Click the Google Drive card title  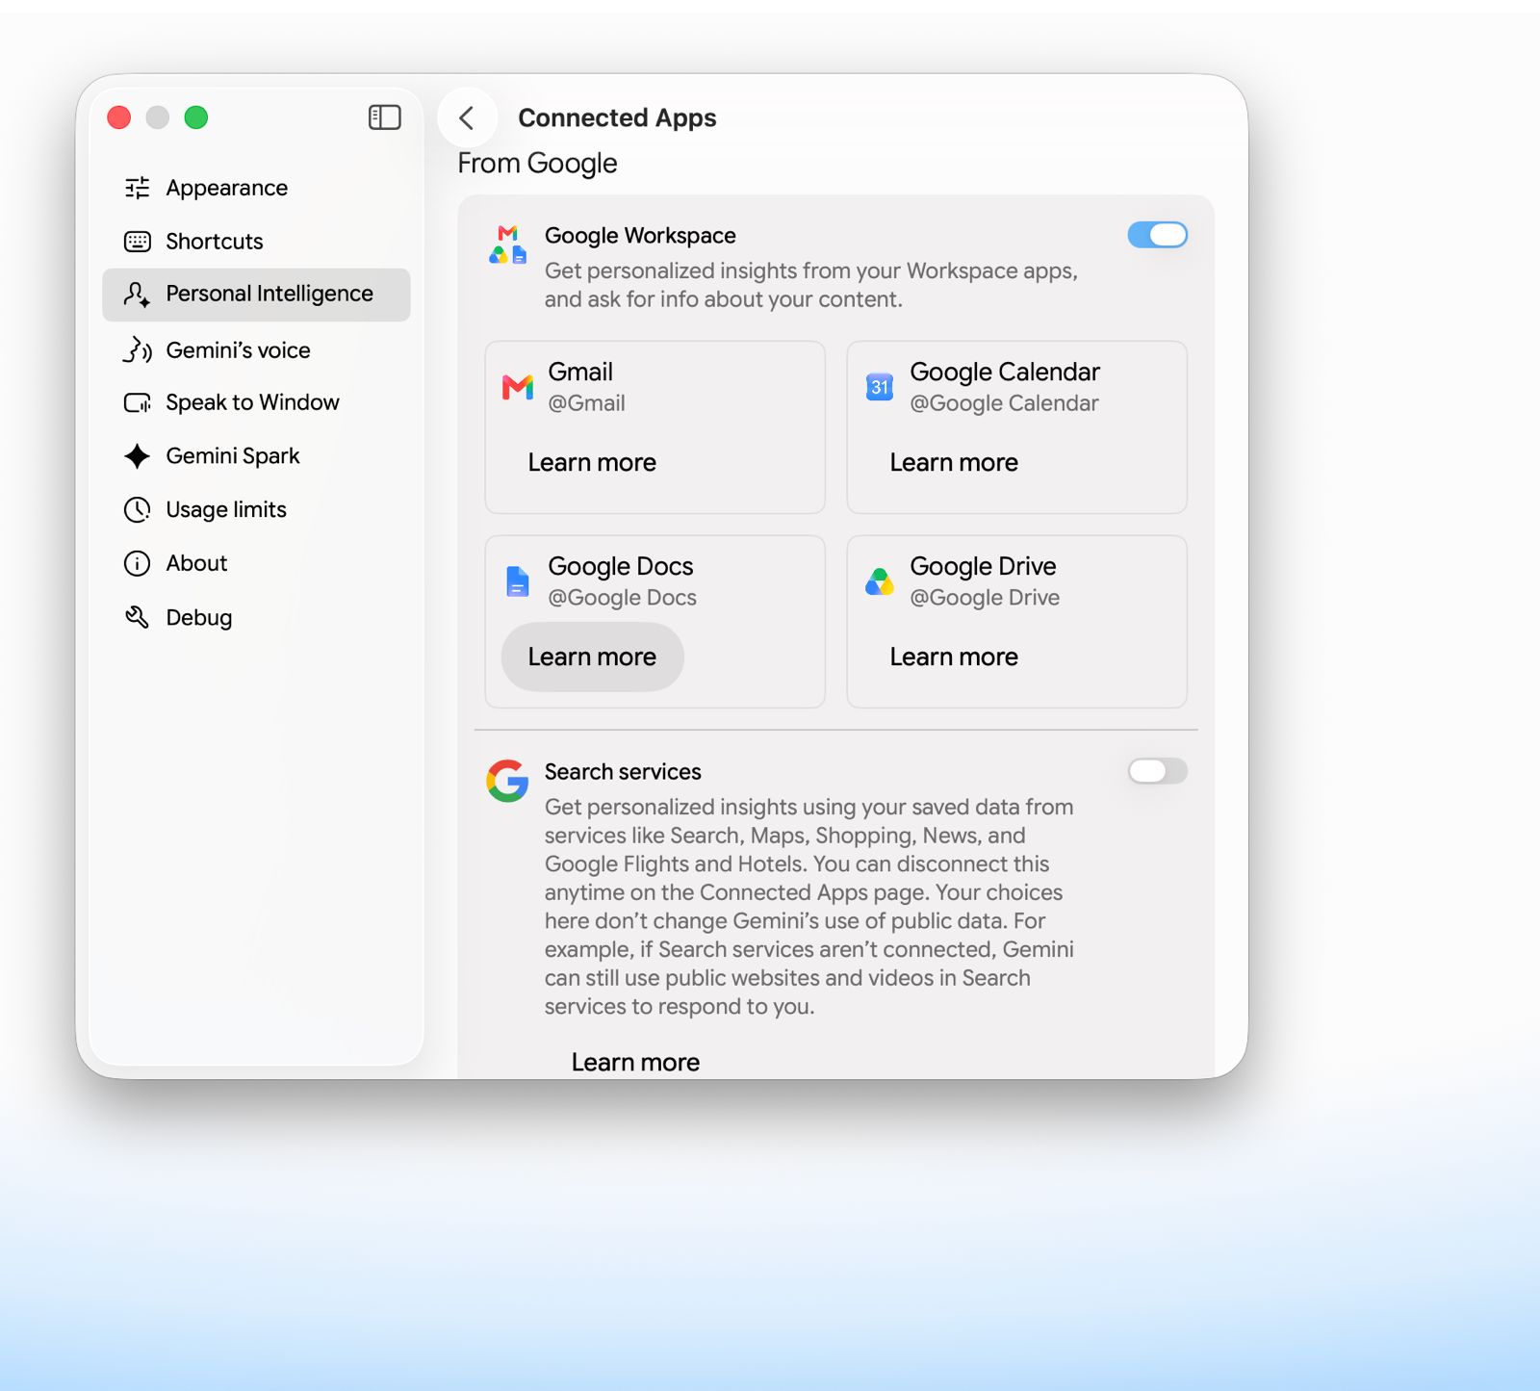[983, 567]
